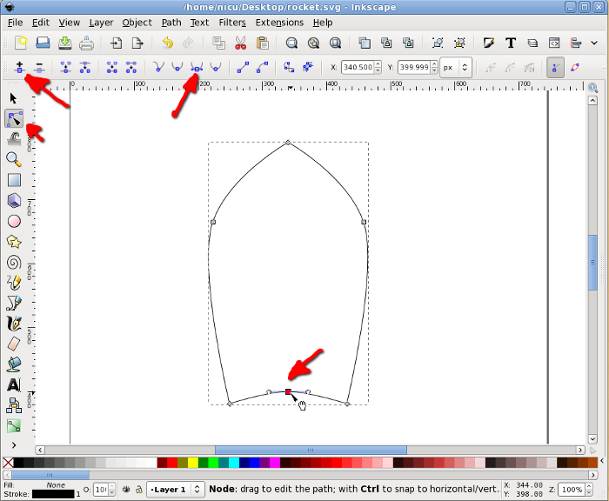The image size is (609, 501).
Task: Pick the cyan palette swatch
Action: point(234,463)
